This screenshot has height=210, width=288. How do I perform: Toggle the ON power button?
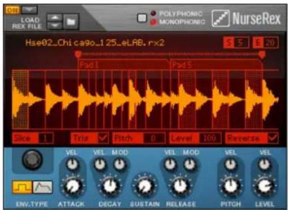click(x=12, y=10)
